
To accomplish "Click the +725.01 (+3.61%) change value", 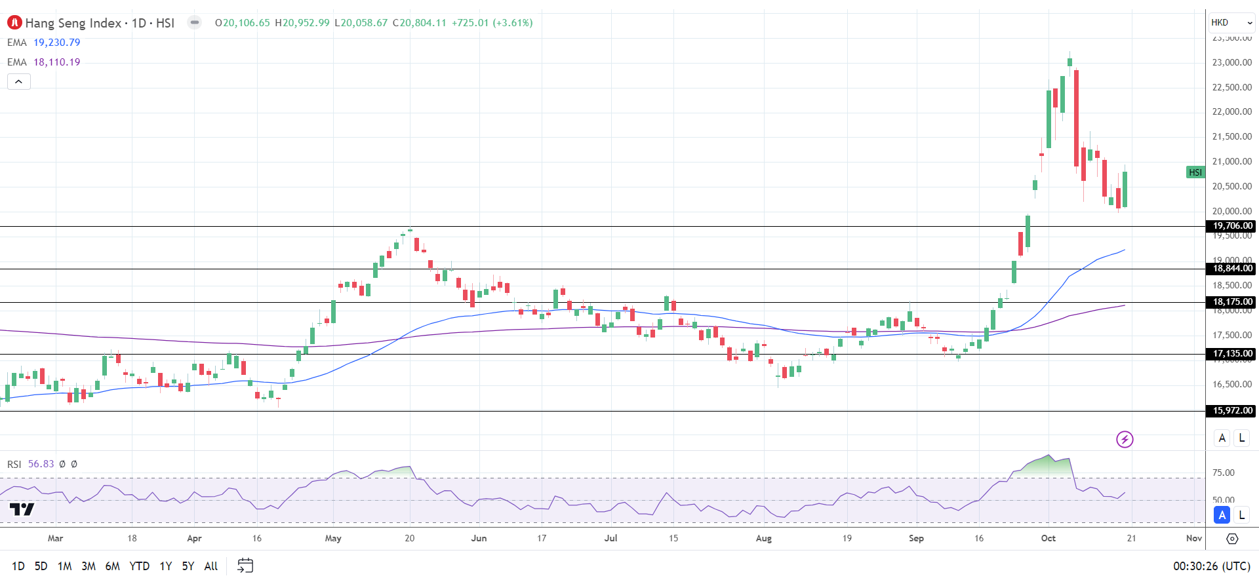I will coord(492,23).
